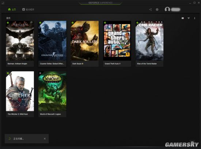Select Grand Theft Auto V cover
This screenshot has height=149, width=201.
pyautogui.click(x=117, y=41)
